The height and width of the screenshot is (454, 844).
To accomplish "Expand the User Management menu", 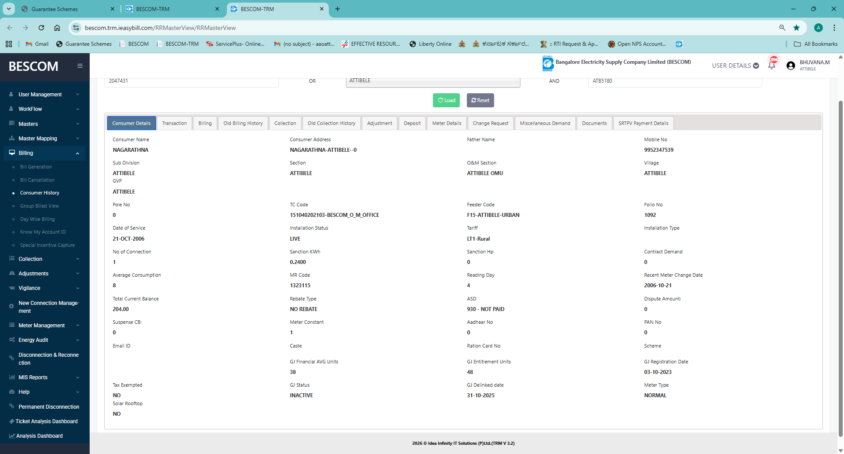I will [44, 95].
